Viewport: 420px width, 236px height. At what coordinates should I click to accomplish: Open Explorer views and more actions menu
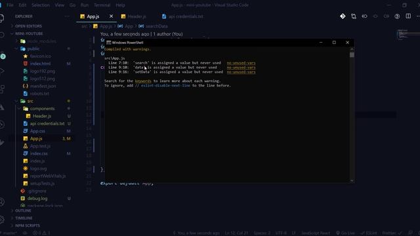pos(67,16)
